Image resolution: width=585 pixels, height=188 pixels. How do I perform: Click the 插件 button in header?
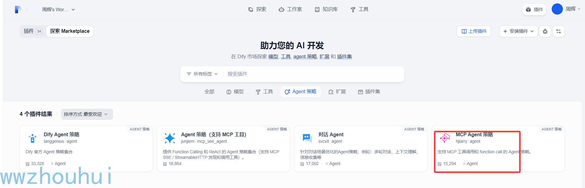(x=534, y=10)
